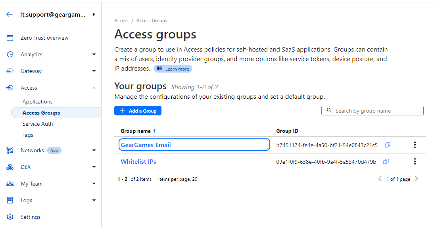Go to next page of groups
Image resolution: width=436 pixels, height=228 pixels.
[x=417, y=179]
